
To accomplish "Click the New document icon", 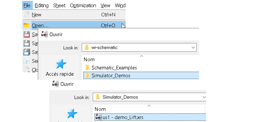I will point(27,15).
